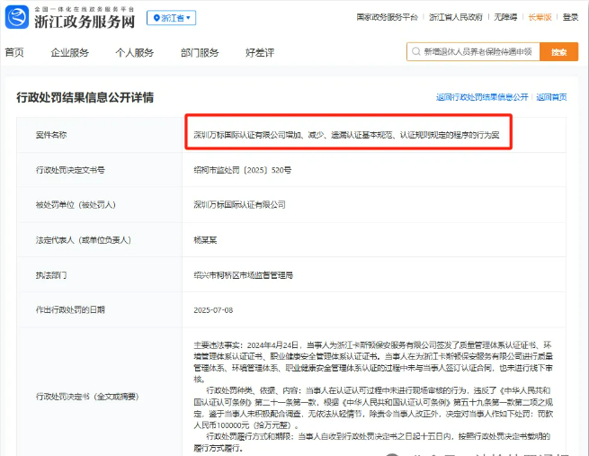The height and width of the screenshot is (456, 589).
Task: Select the 部门服务 navigation tab
Action: (199, 52)
